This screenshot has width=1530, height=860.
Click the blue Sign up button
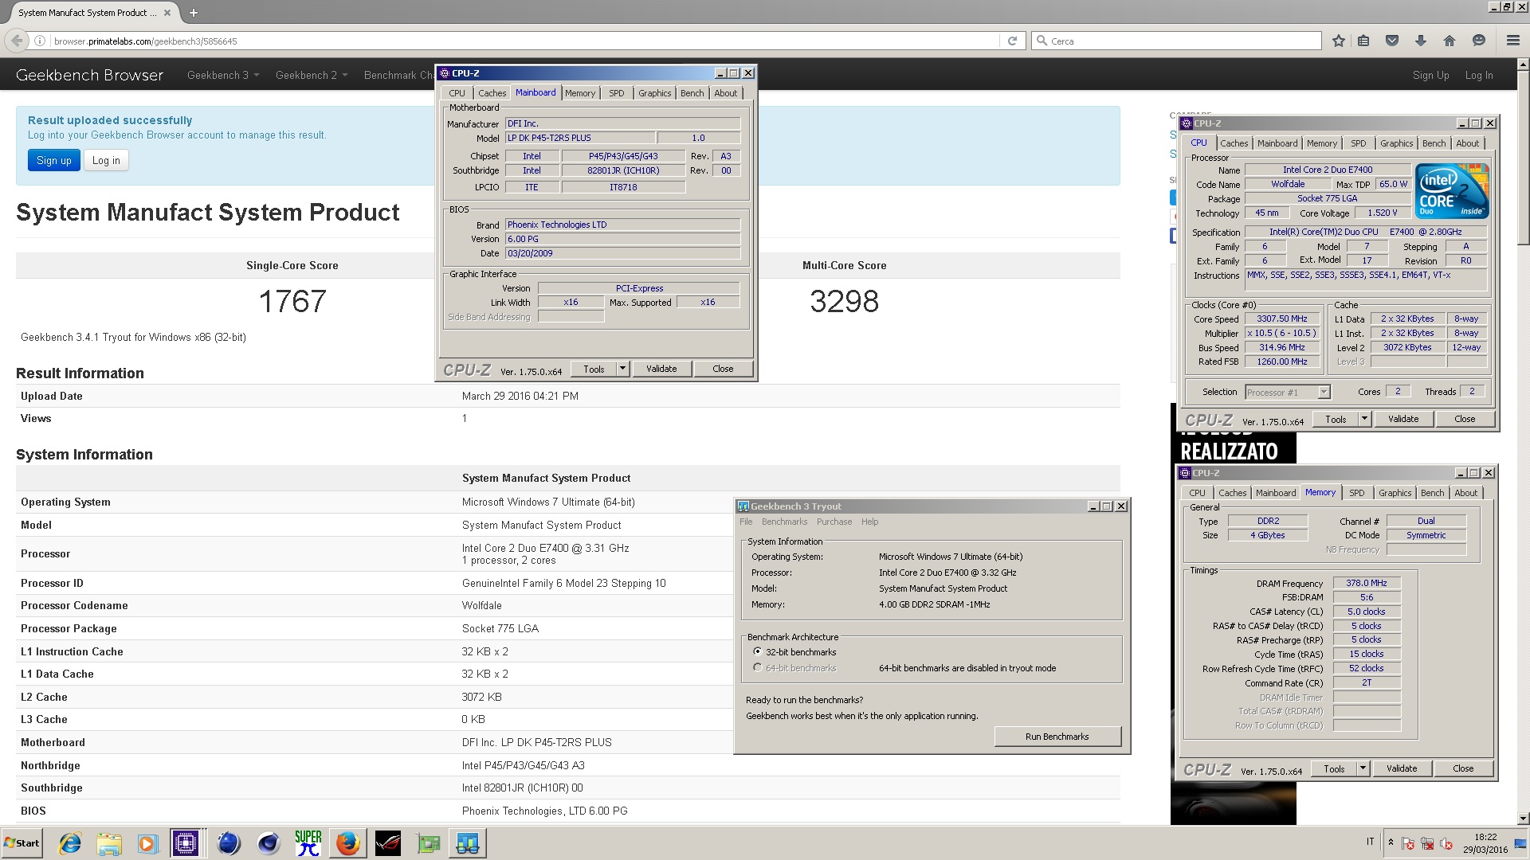pos(54,160)
